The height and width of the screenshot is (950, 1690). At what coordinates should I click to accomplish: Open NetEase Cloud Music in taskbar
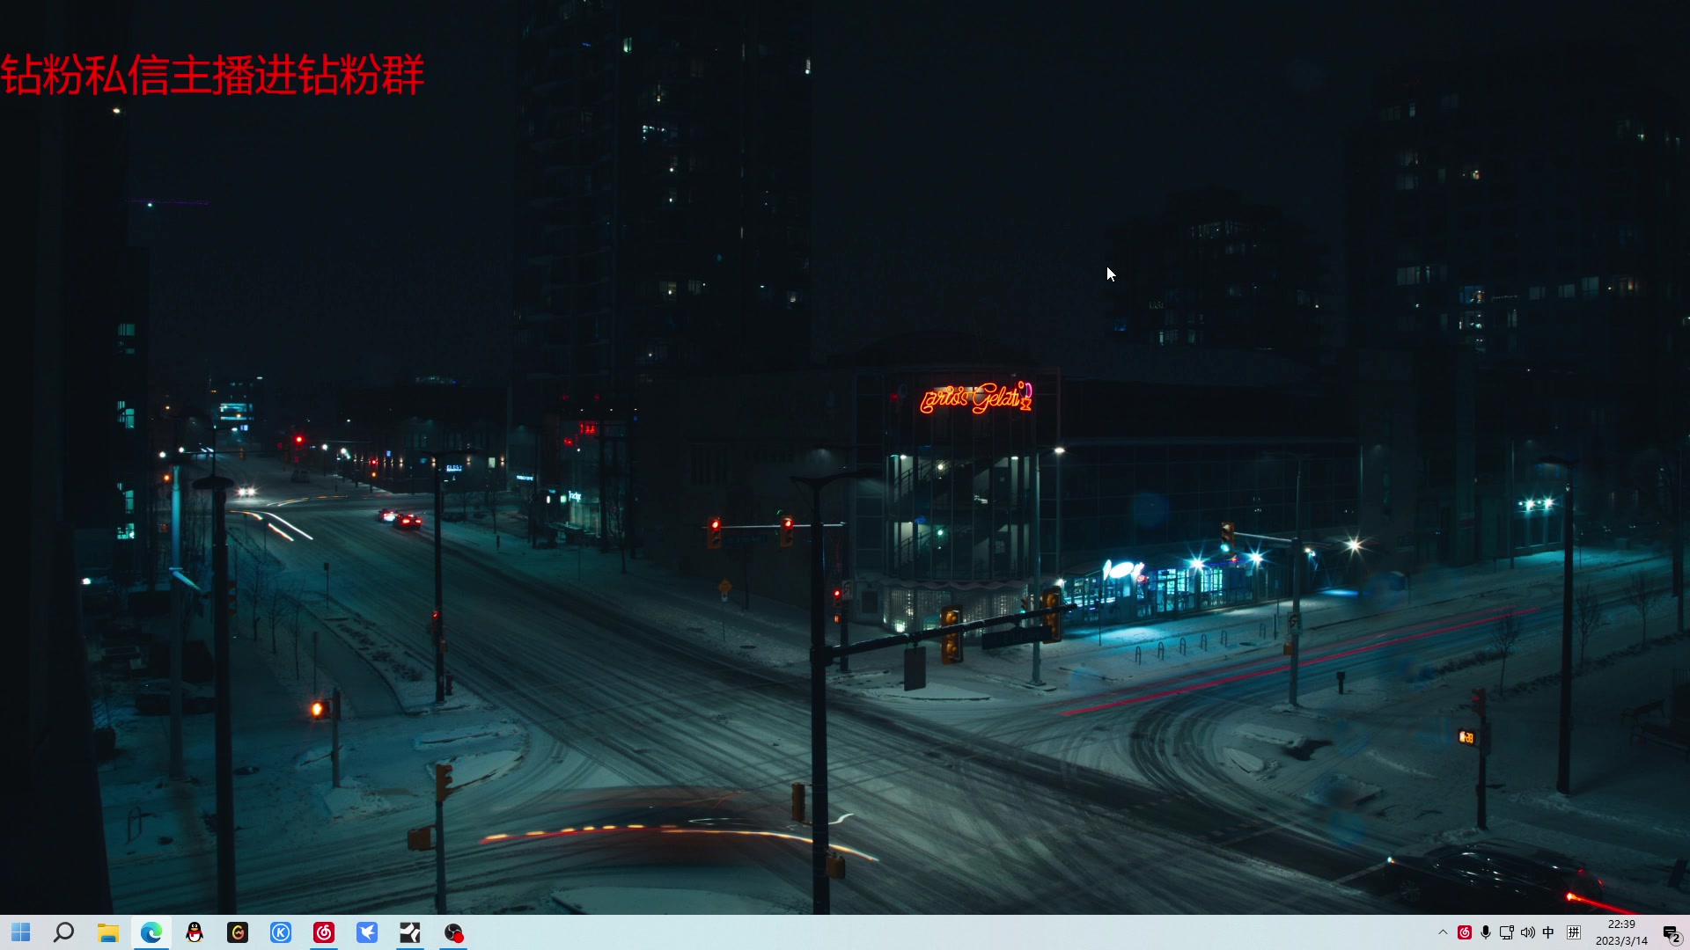tap(324, 932)
